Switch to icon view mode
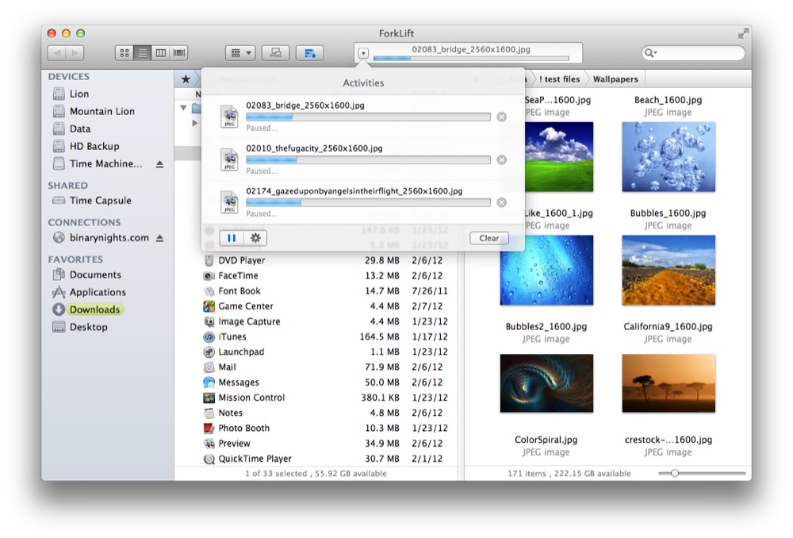Image resolution: width=793 pixels, height=538 pixels. (x=124, y=53)
